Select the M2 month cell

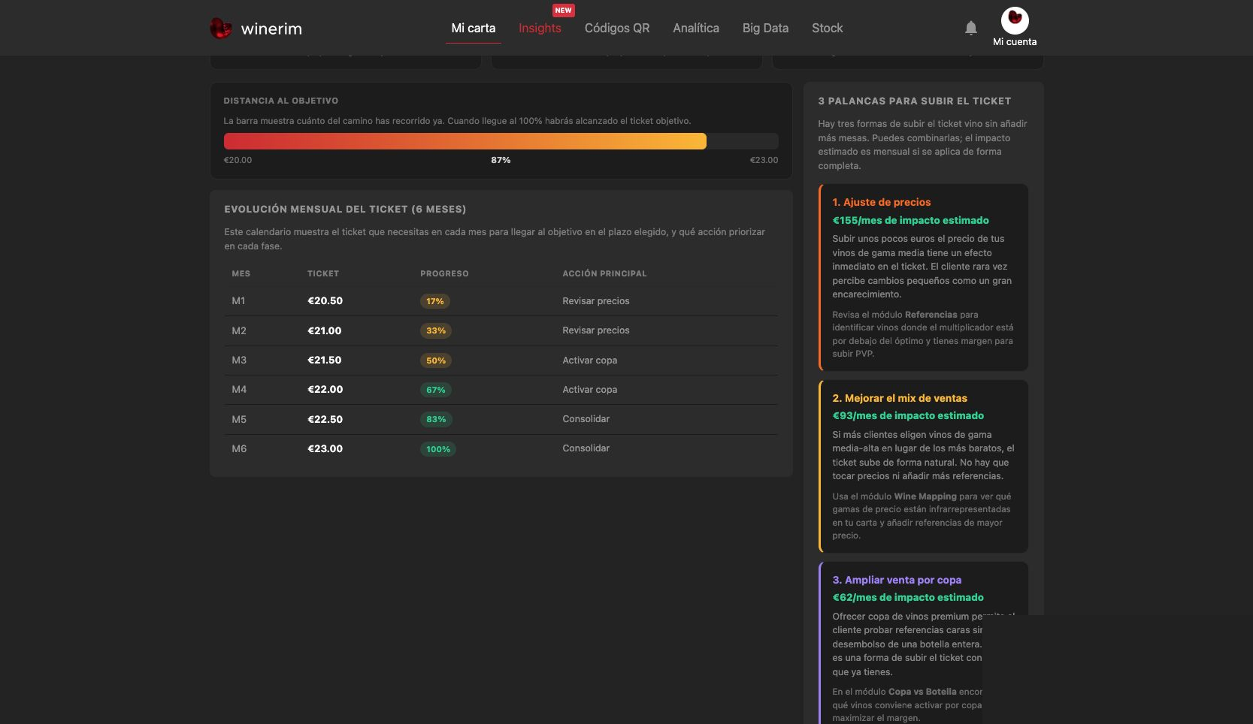(x=239, y=330)
